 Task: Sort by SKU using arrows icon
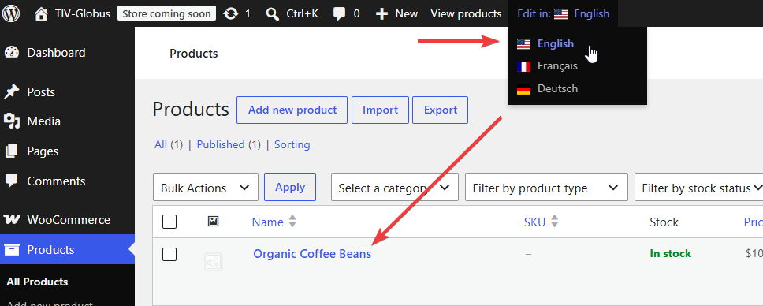pos(554,222)
